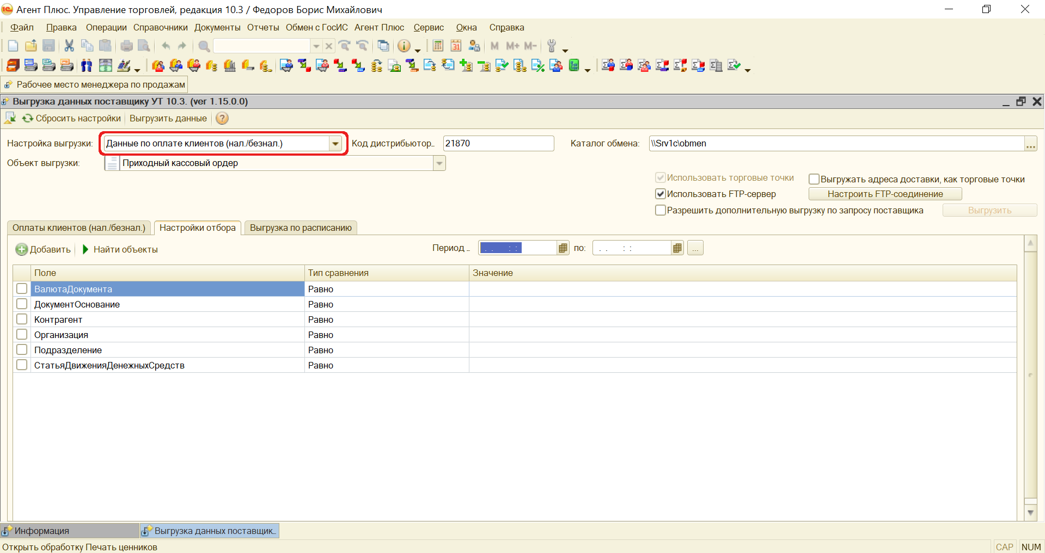Open the calendar icon in the toolbar
Viewport: 1045px width, 553px height.
(456, 46)
